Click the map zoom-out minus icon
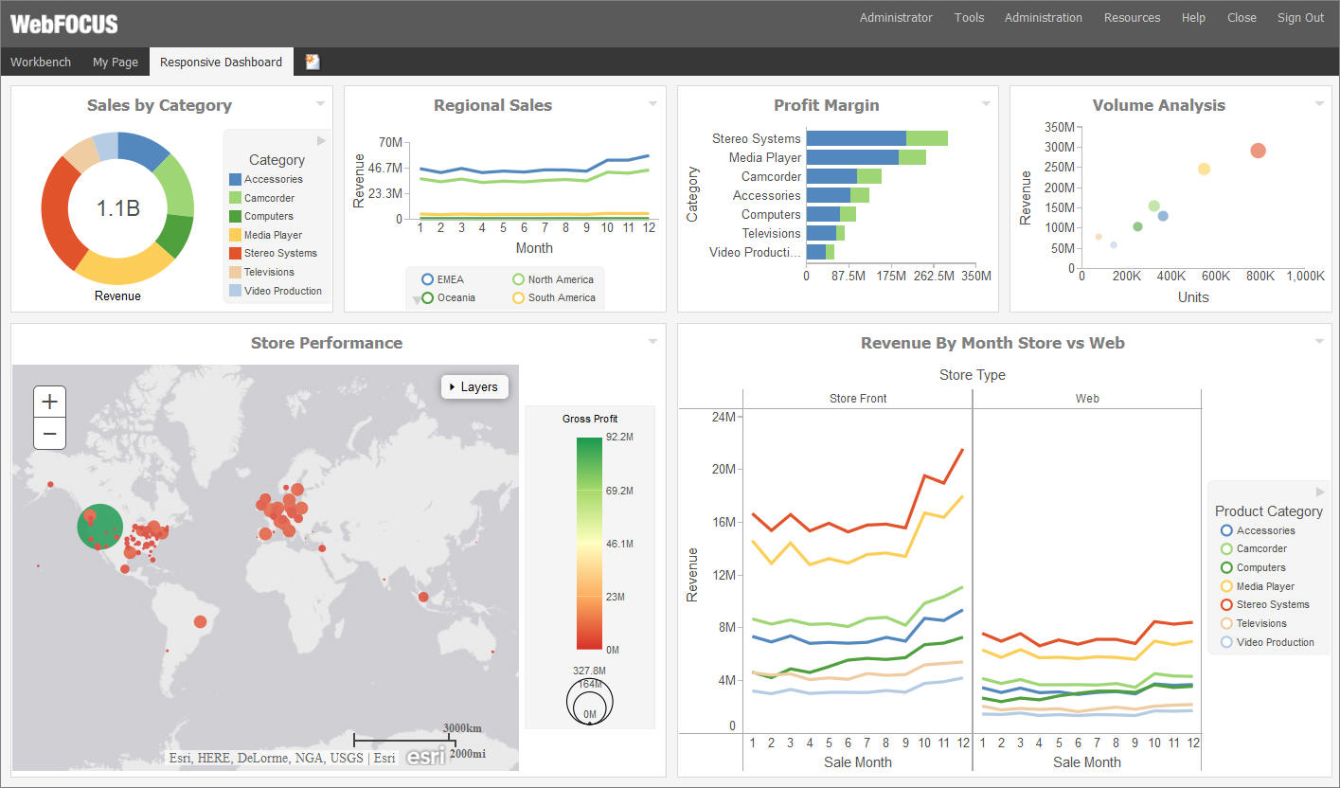 click(x=49, y=434)
